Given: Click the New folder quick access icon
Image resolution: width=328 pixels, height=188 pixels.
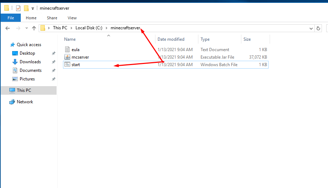Looking at the screenshot, I should click(x=26, y=8).
